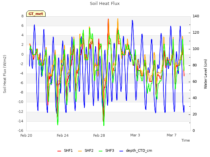Toggle SHF1 series in the legend
Image resolution: width=210 pixels, height=157 pixels.
click(x=65, y=150)
